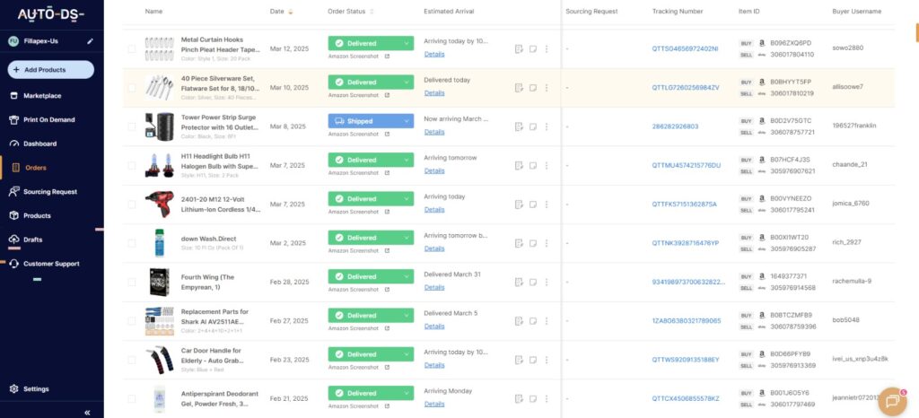919x418 pixels.
Task: Open Delivered status dropdown for 40 Piece Silverware Set
Action: [407, 82]
